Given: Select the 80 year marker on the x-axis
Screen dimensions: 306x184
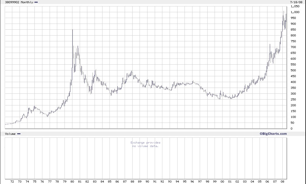Looking at the screenshot, I should (72, 181).
